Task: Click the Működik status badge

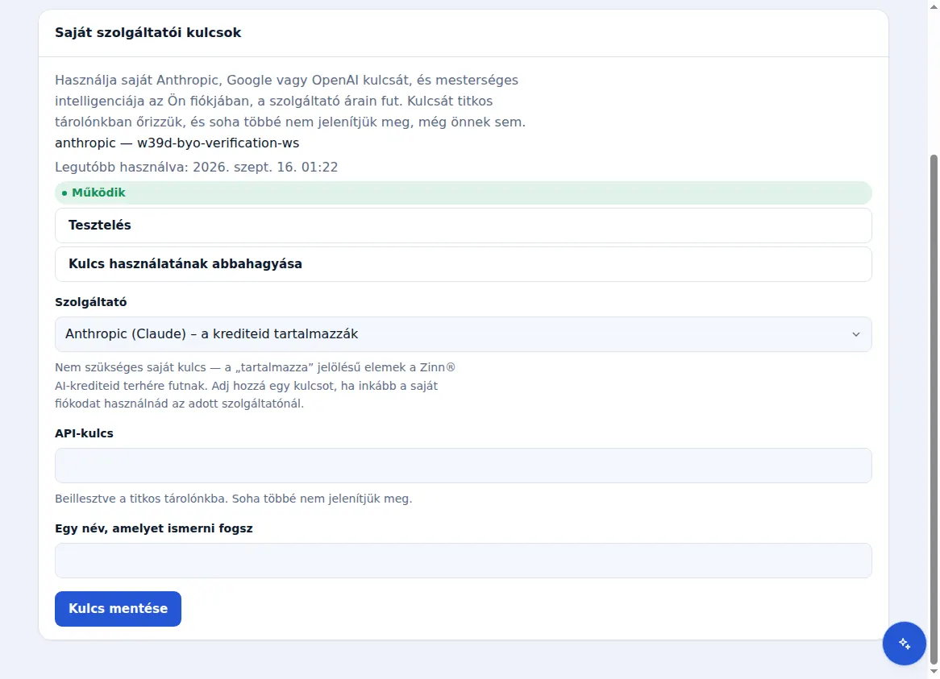Action: 463,193
